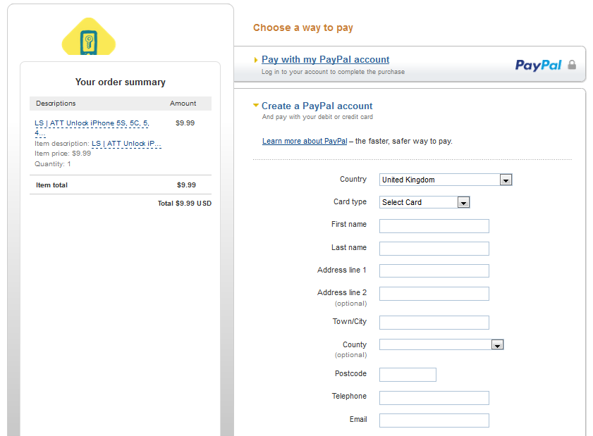Collapse the Create a PayPal account section
Viewport: 593px width, 436px height.
click(256, 106)
